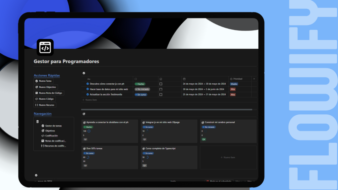Click the Nuevo Recurso button
The image size is (338, 190).
tap(45, 105)
